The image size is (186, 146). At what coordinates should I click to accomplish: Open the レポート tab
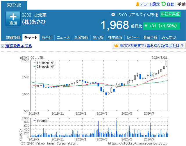point(133,38)
